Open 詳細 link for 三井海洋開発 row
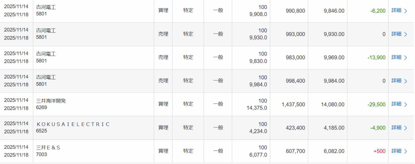Image resolution: width=415 pixels, height=164 pixels. (x=396, y=104)
